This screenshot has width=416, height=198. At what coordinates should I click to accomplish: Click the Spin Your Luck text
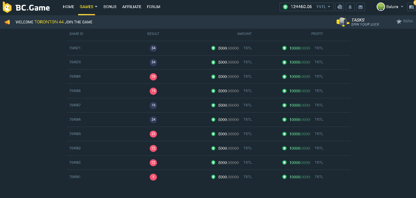[365, 24]
